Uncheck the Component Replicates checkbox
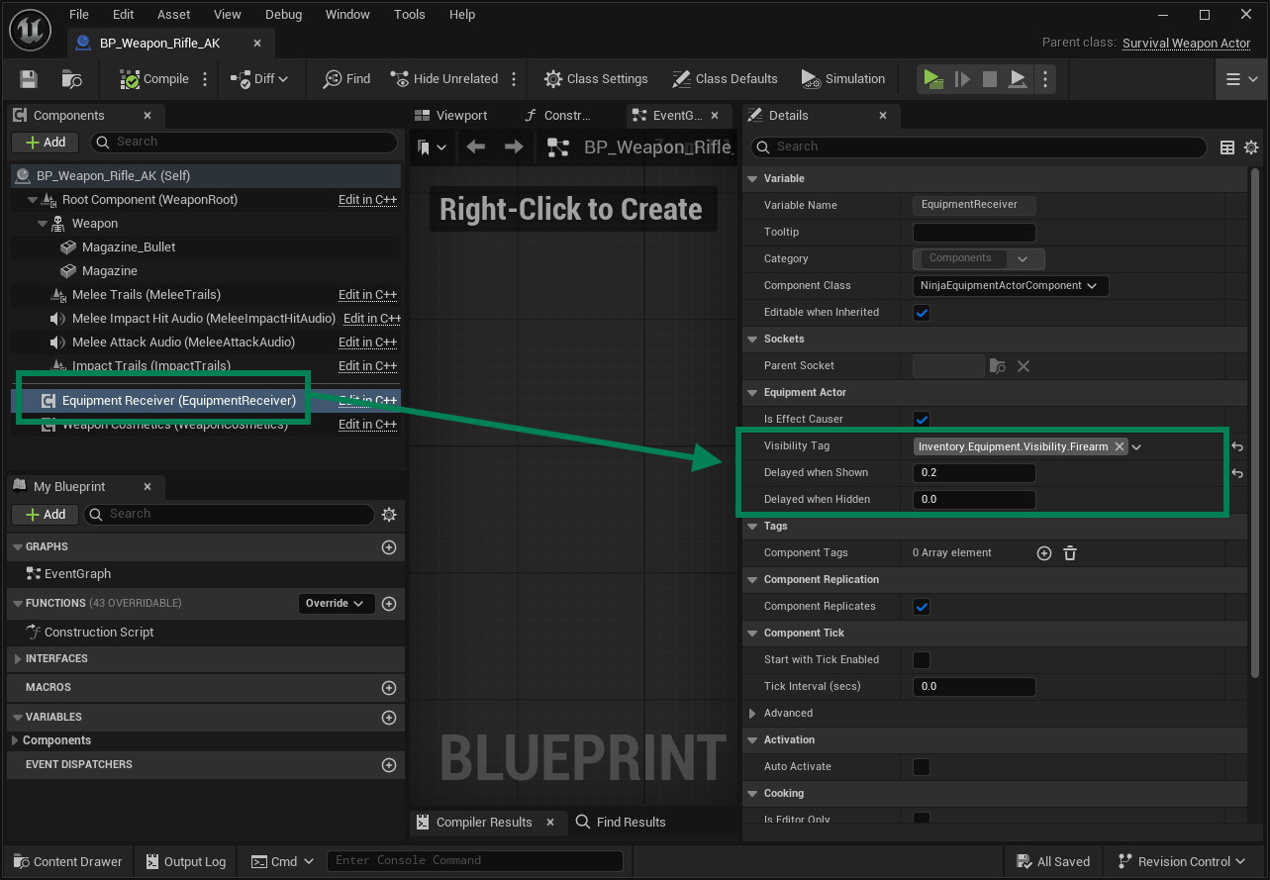 point(922,607)
